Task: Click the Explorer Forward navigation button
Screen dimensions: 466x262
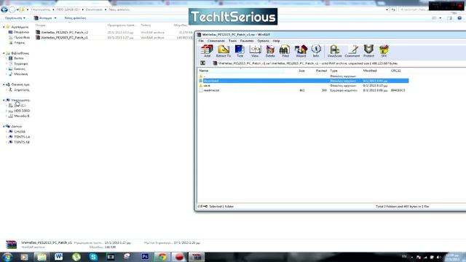Action: click(12, 9)
